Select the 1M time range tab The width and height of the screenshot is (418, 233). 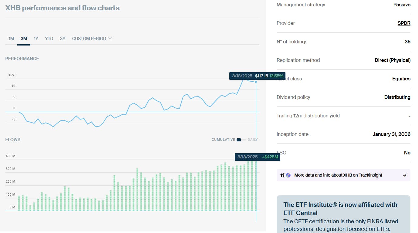point(11,39)
